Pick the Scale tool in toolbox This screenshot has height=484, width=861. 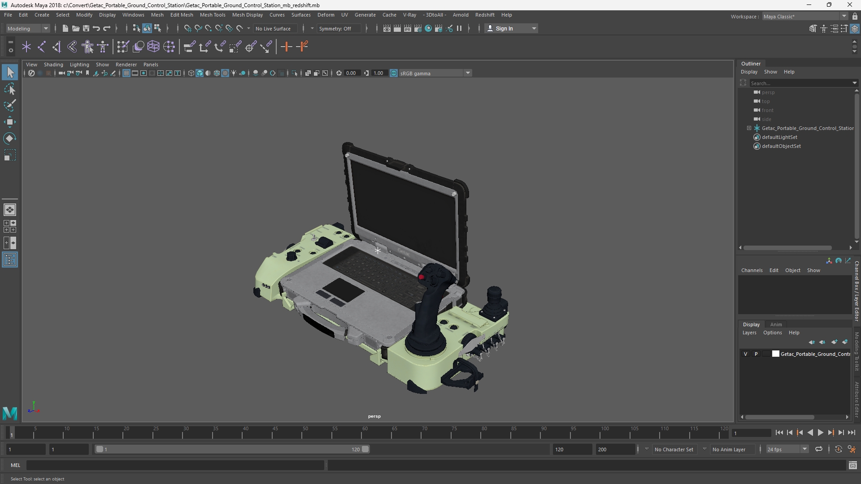tap(10, 155)
